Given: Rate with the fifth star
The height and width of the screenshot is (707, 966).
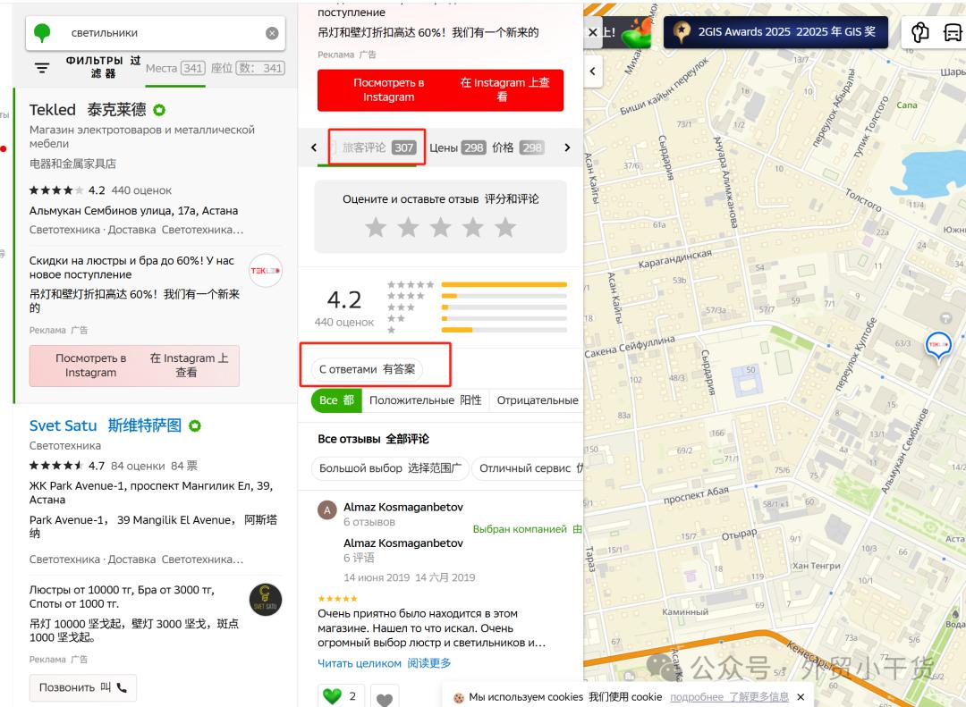Looking at the screenshot, I should (x=505, y=228).
